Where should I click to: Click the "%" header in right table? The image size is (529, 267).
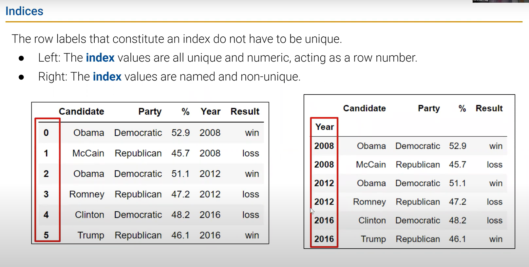point(462,108)
